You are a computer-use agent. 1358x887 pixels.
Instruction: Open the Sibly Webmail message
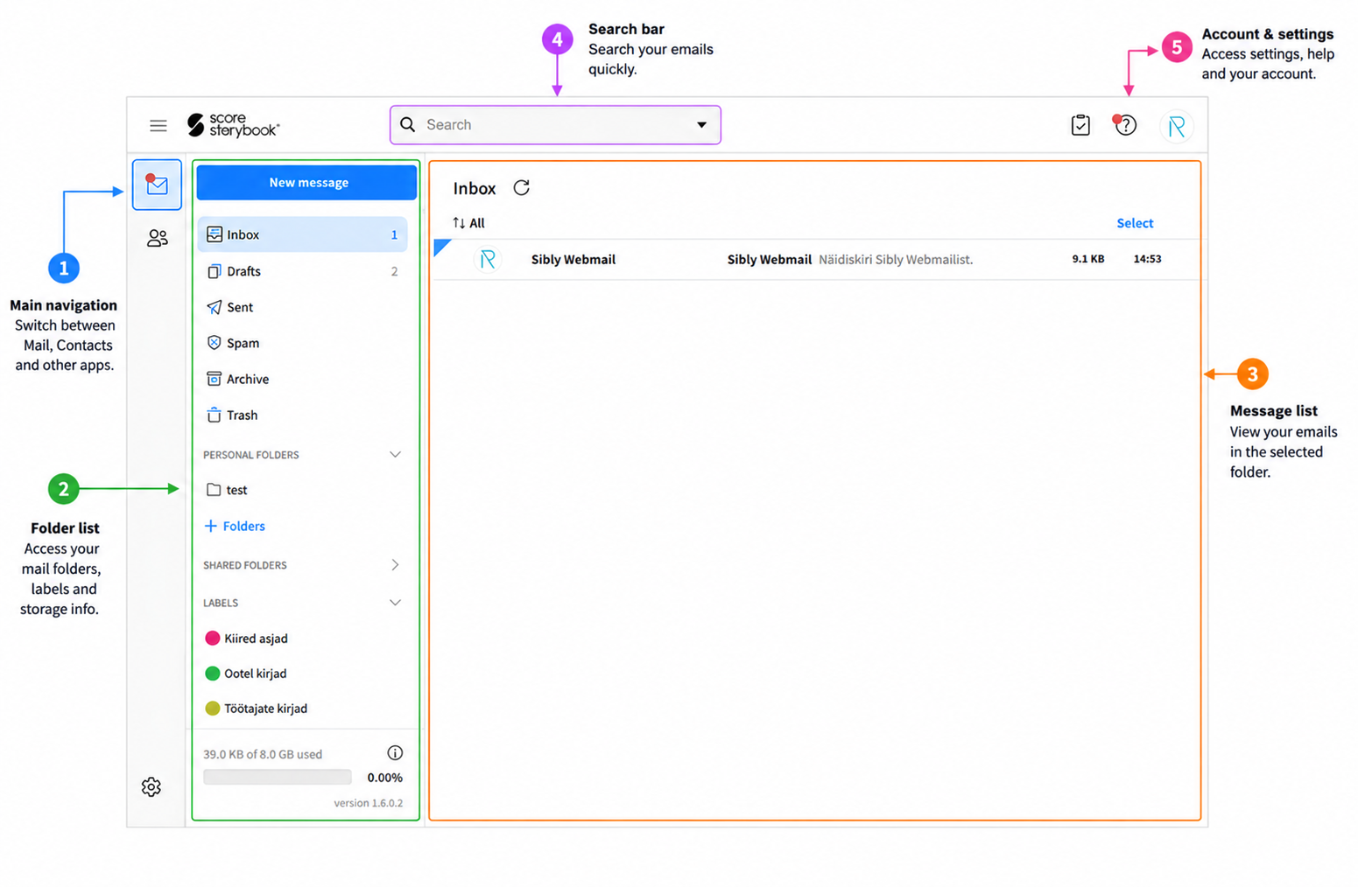pyautogui.click(x=818, y=259)
